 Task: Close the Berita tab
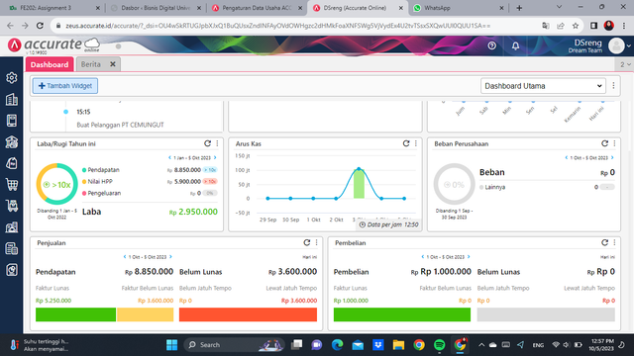coord(113,64)
